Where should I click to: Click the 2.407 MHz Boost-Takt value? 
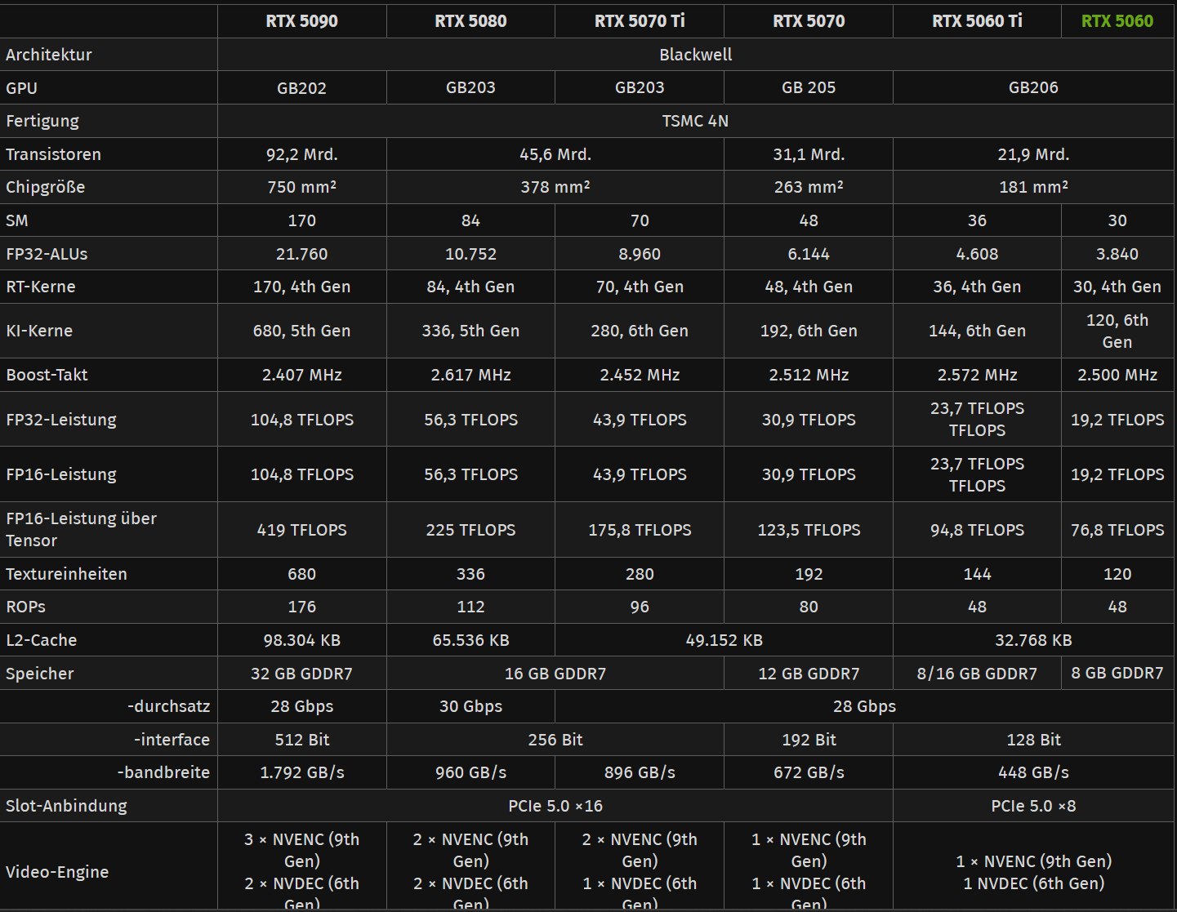point(301,375)
